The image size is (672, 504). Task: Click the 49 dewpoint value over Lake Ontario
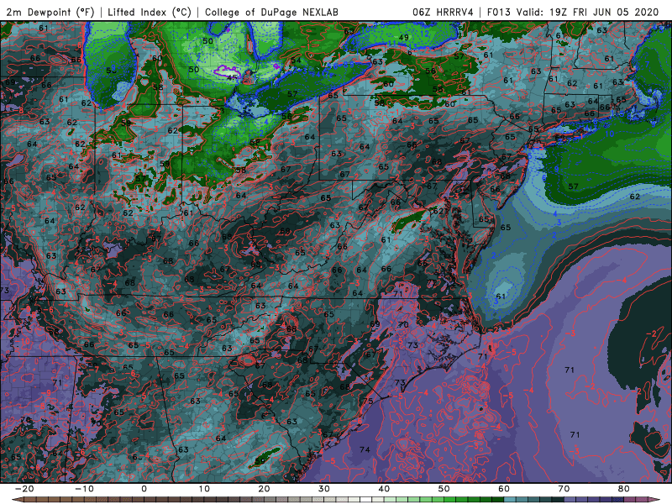pyautogui.click(x=403, y=38)
